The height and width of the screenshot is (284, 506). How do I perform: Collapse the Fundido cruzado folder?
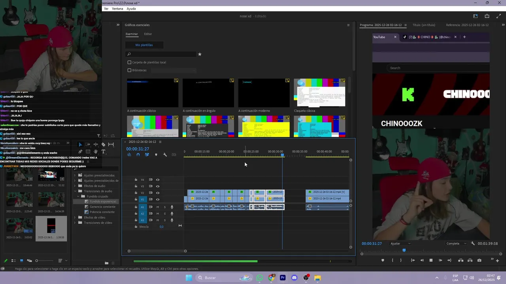coord(78,196)
